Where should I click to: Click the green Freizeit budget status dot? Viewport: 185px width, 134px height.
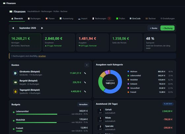click(x=14, y=129)
